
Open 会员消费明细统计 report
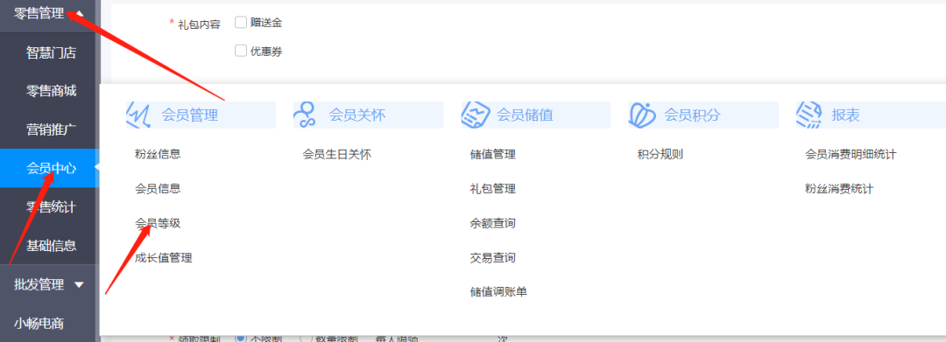point(851,154)
